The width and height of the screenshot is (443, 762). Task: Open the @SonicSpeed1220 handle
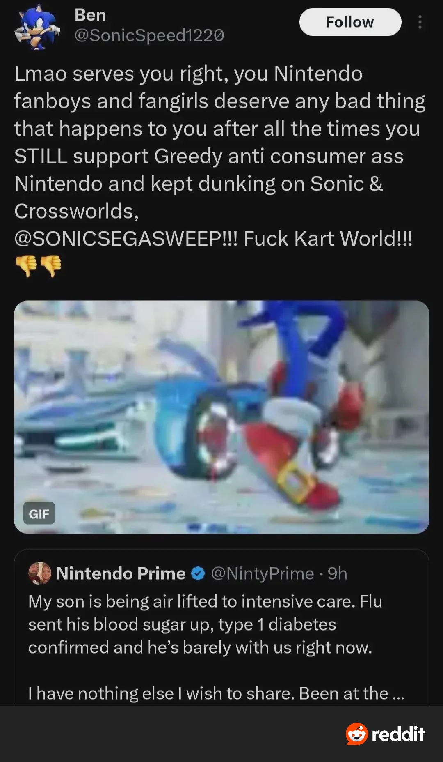149,36
